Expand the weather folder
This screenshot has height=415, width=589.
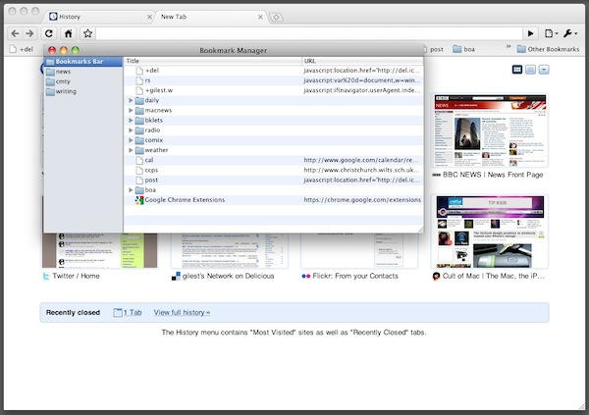131,150
